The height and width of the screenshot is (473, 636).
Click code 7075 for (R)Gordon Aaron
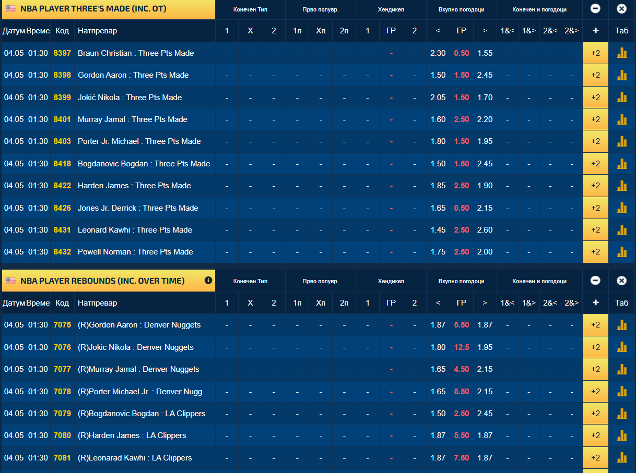pyautogui.click(x=62, y=325)
